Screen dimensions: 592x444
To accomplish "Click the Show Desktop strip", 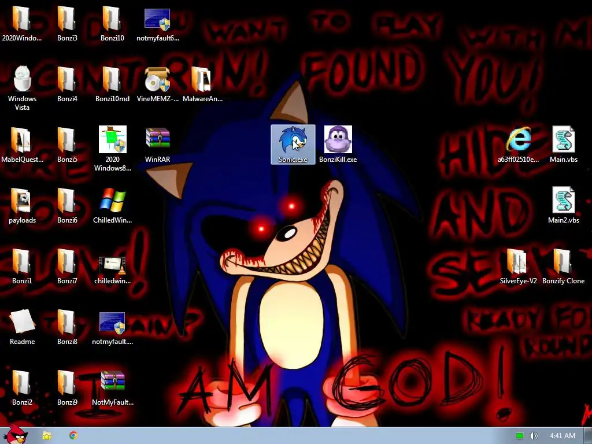I will 588,436.
